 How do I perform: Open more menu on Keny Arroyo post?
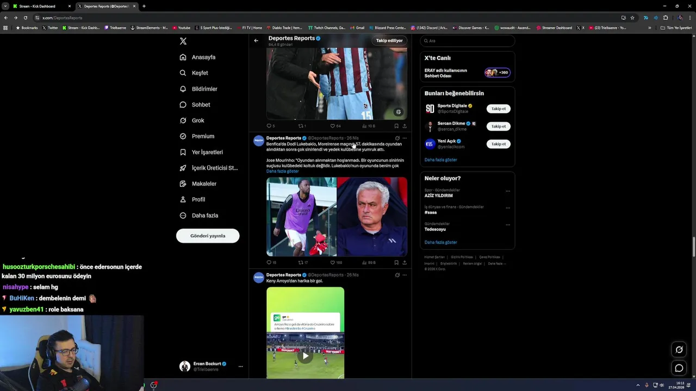pyautogui.click(x=405, y=275)
